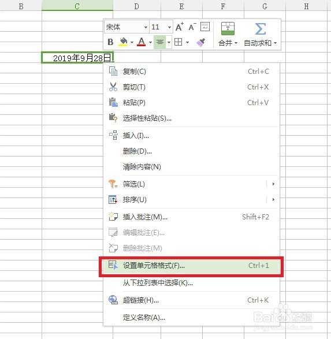
Task: Select column H header
Action: click(x=306, y=5)
